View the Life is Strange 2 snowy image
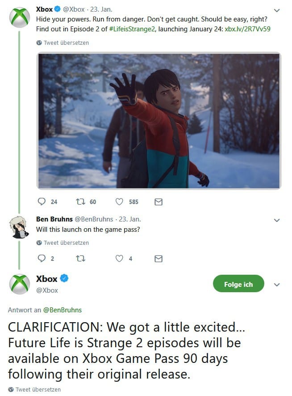The height and width of the screenshot is (396, 292). point(159,121)
